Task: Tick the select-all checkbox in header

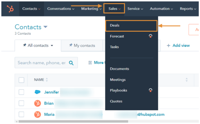Action: point(21,80)
